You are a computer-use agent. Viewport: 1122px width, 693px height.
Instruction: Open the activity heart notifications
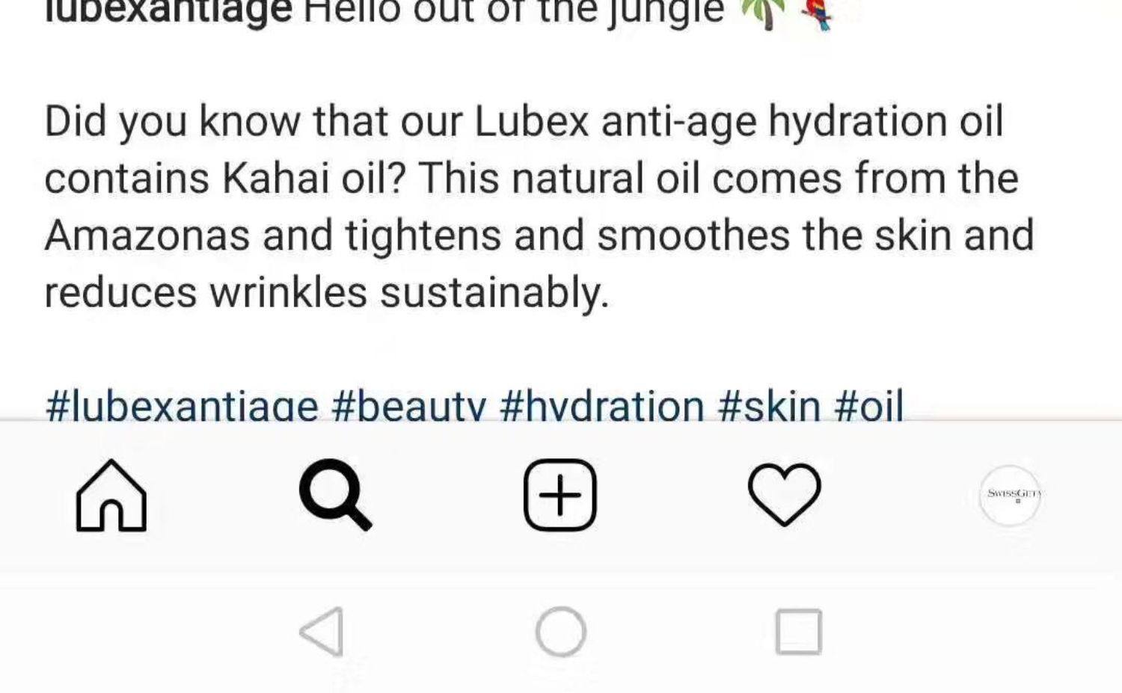[x=785, y=495]
